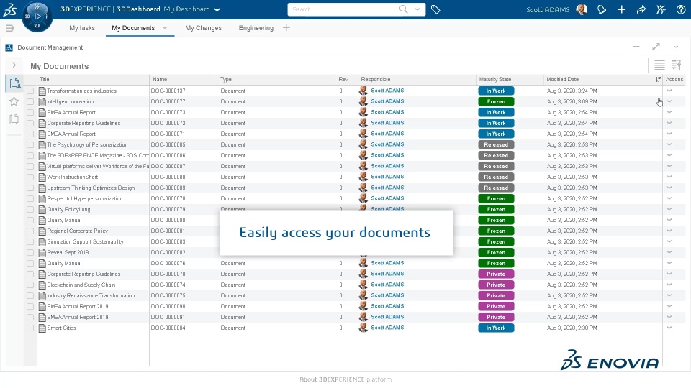Select the My Documents tab
The width and height of the screenshot is (691, 388).
tap(133, 28)
